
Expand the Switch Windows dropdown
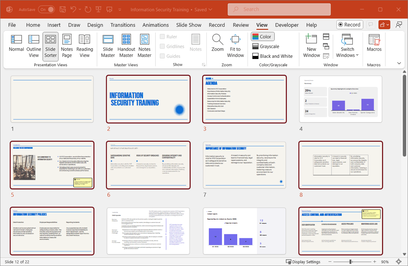pyautogui.click(x=347, y=46)
